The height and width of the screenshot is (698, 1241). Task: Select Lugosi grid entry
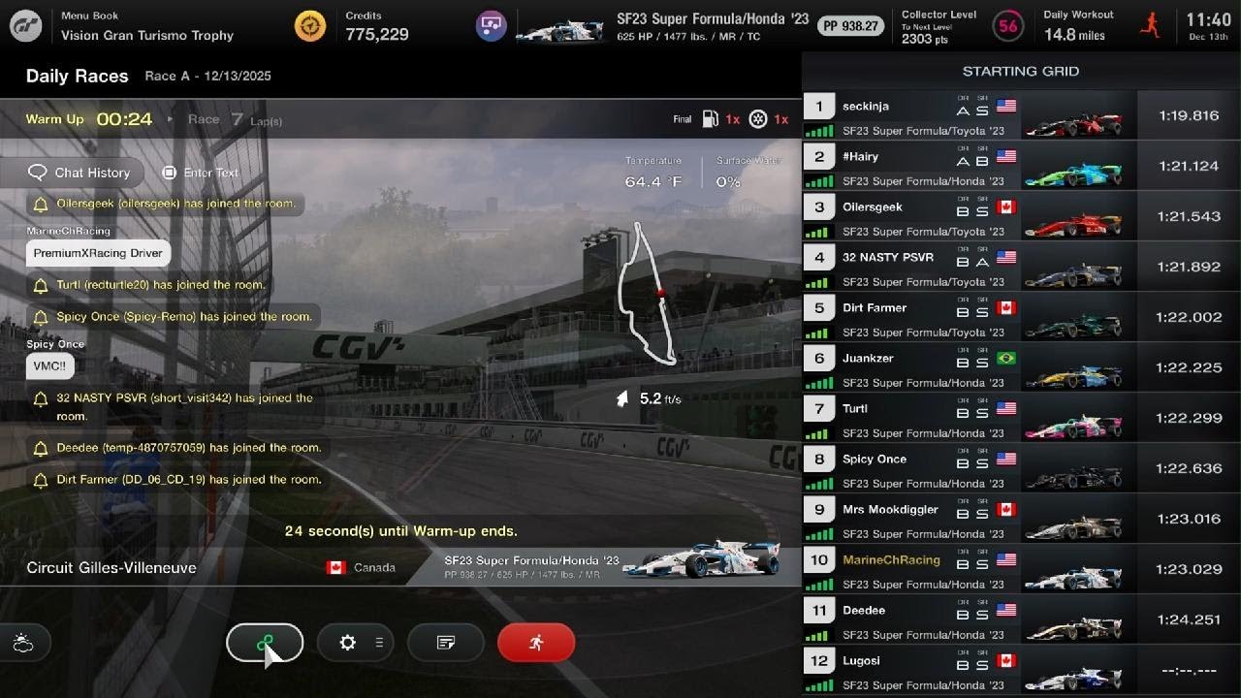coord(1021,671)
